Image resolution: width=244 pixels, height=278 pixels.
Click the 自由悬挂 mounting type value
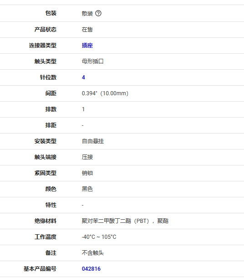click(x=93, y=141)
